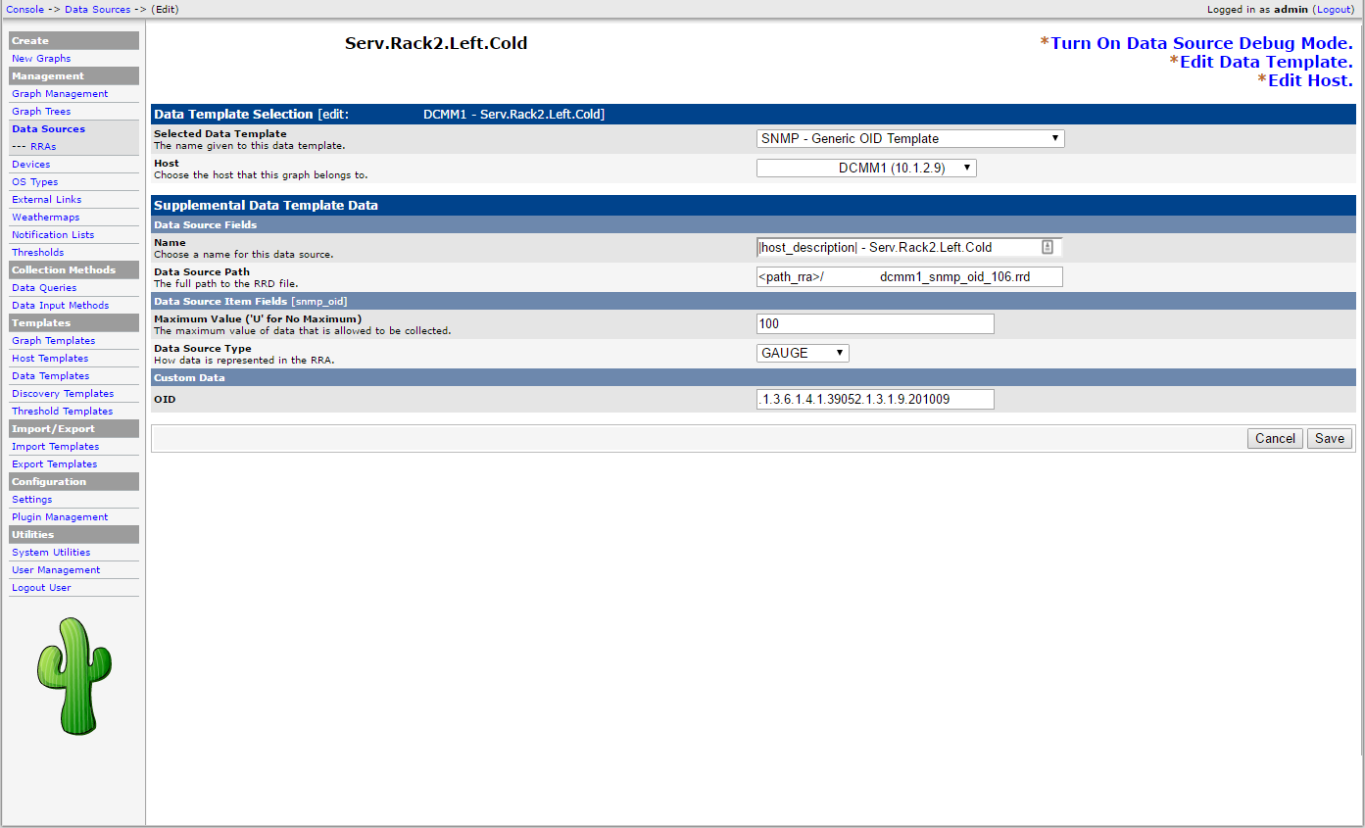This screenshot has width=1365, height=828.
Task: Go to Export Templates
Action: coord(54,464)
